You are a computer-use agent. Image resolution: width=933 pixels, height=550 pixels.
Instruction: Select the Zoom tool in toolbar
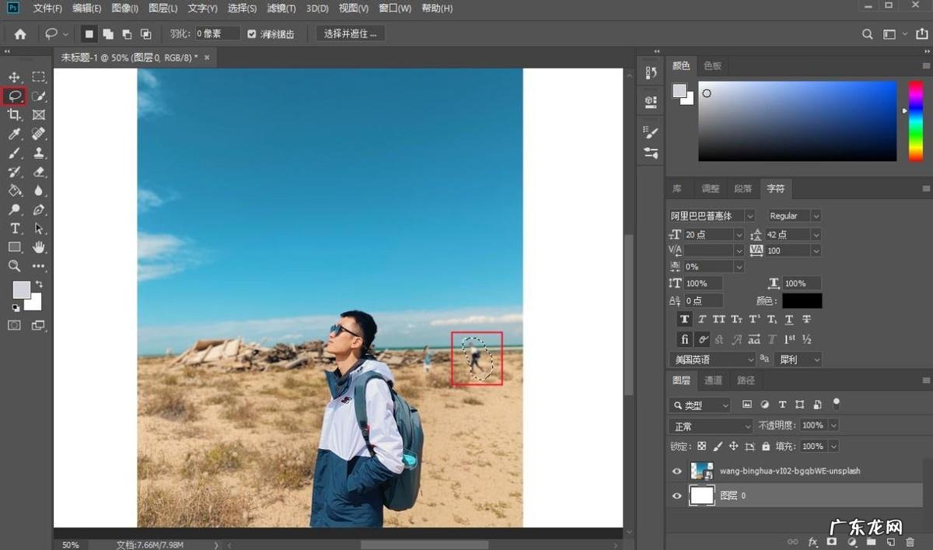[x=14, y=266]
